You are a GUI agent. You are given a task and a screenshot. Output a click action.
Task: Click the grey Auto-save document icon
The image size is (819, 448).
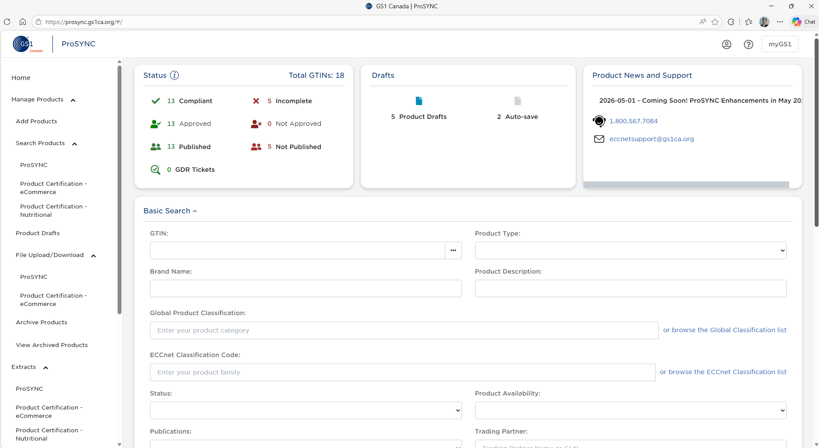pos(517,101)
